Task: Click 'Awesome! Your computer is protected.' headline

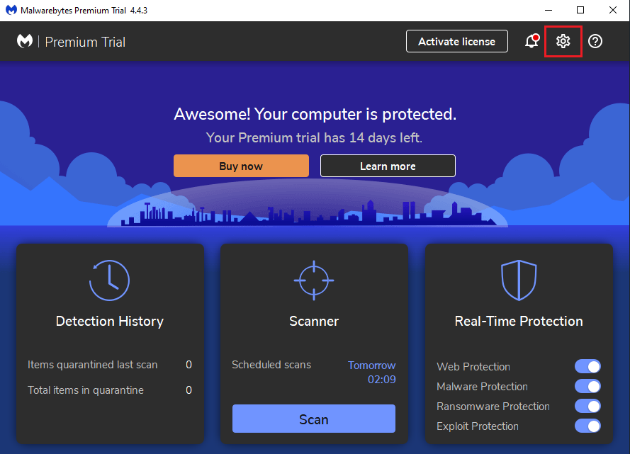Action: pyautogui.click(x=315, y=114)
